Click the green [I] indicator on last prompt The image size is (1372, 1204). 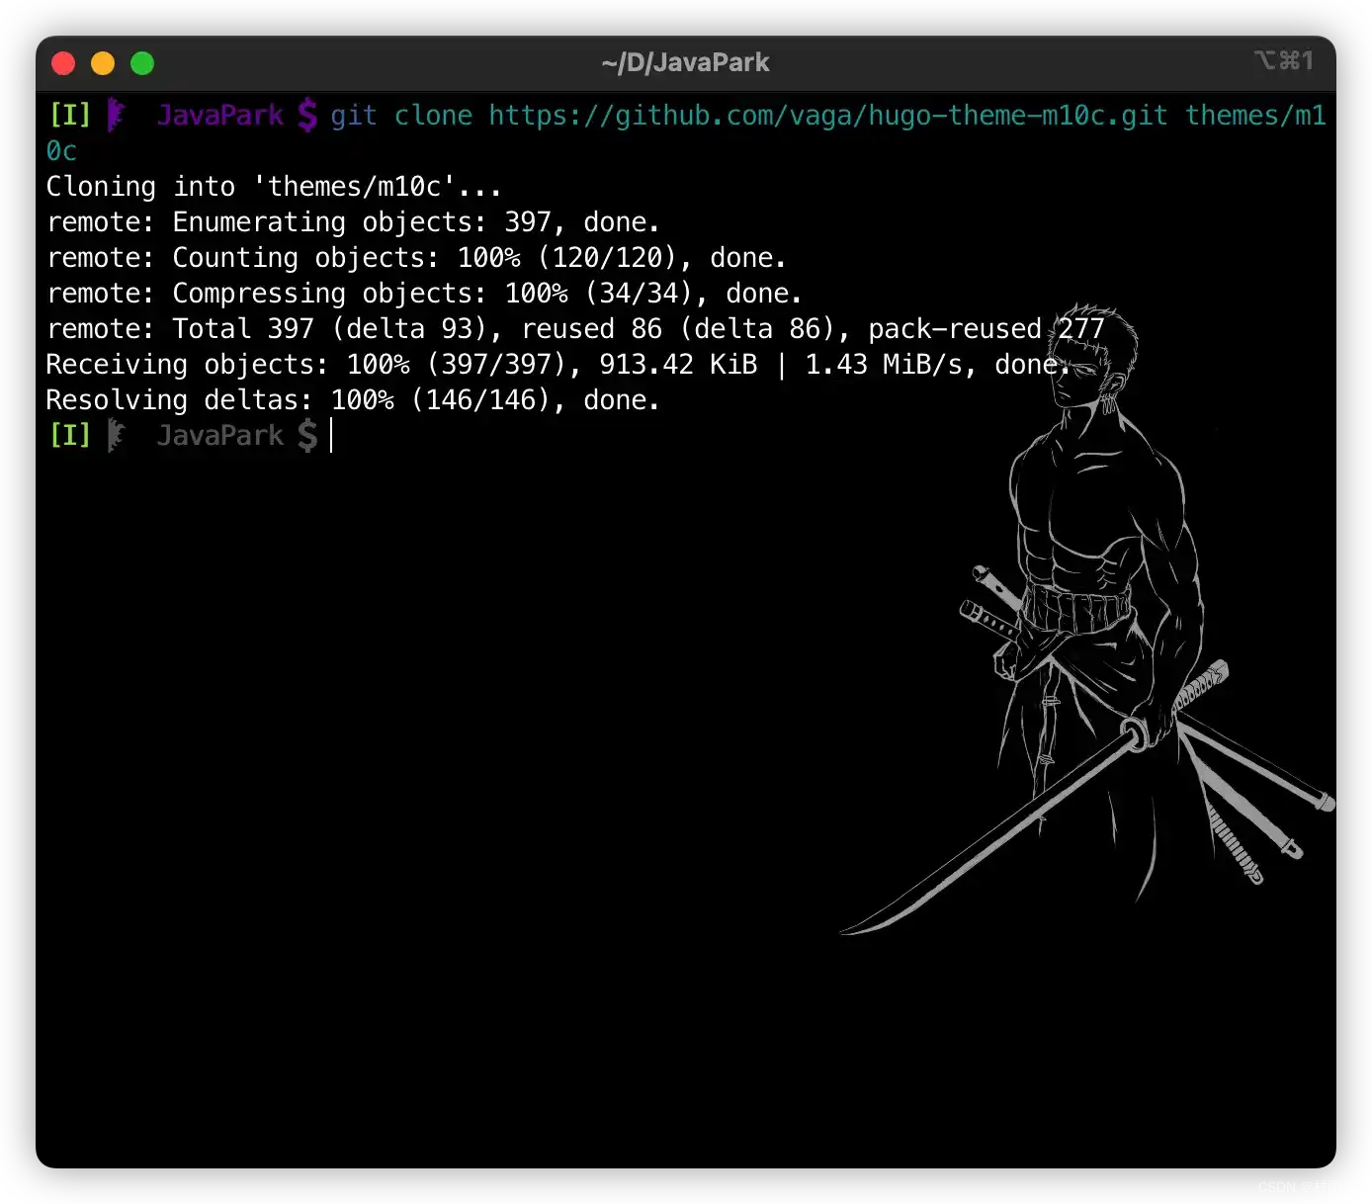click(x=69, y=436)
